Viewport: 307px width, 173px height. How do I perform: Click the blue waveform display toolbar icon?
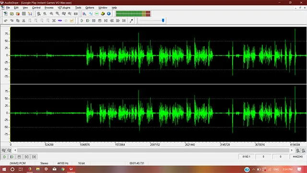91,14
